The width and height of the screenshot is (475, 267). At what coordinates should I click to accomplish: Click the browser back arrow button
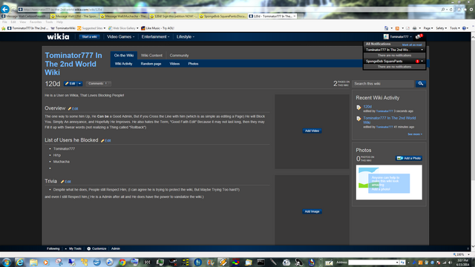point(5,10)
